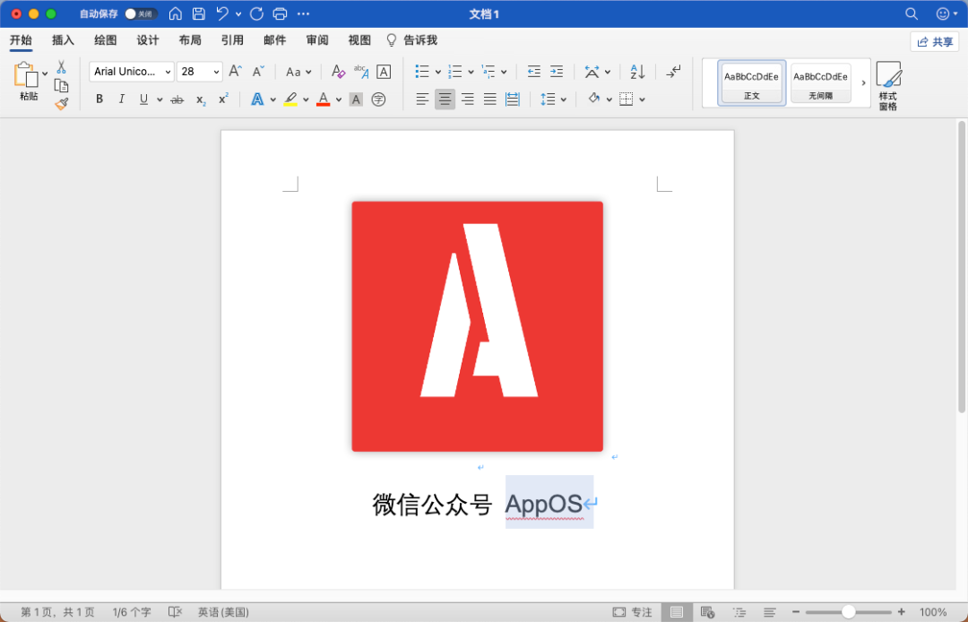
Task: Switch to the 绘图 ribbon tab
Action: pyautogui.click(x=106, y=40)
